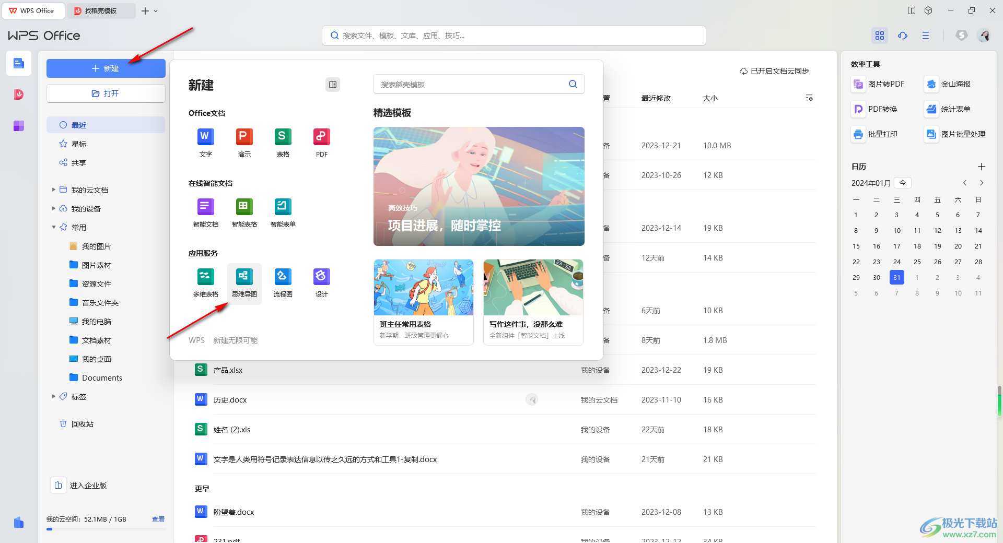Image resolution: width=1003 pixels, height=543 pixels.
Task: Open 班主任常用表格 template card
Action: pos(424,302)
